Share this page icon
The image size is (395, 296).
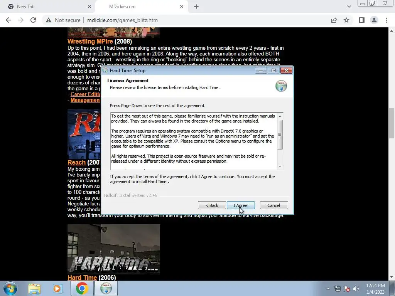[334, 20]
